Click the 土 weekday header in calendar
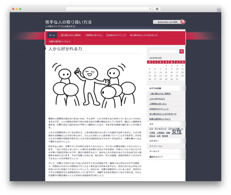Viewport: 231px width, 195px height. (x=177, y=62)
